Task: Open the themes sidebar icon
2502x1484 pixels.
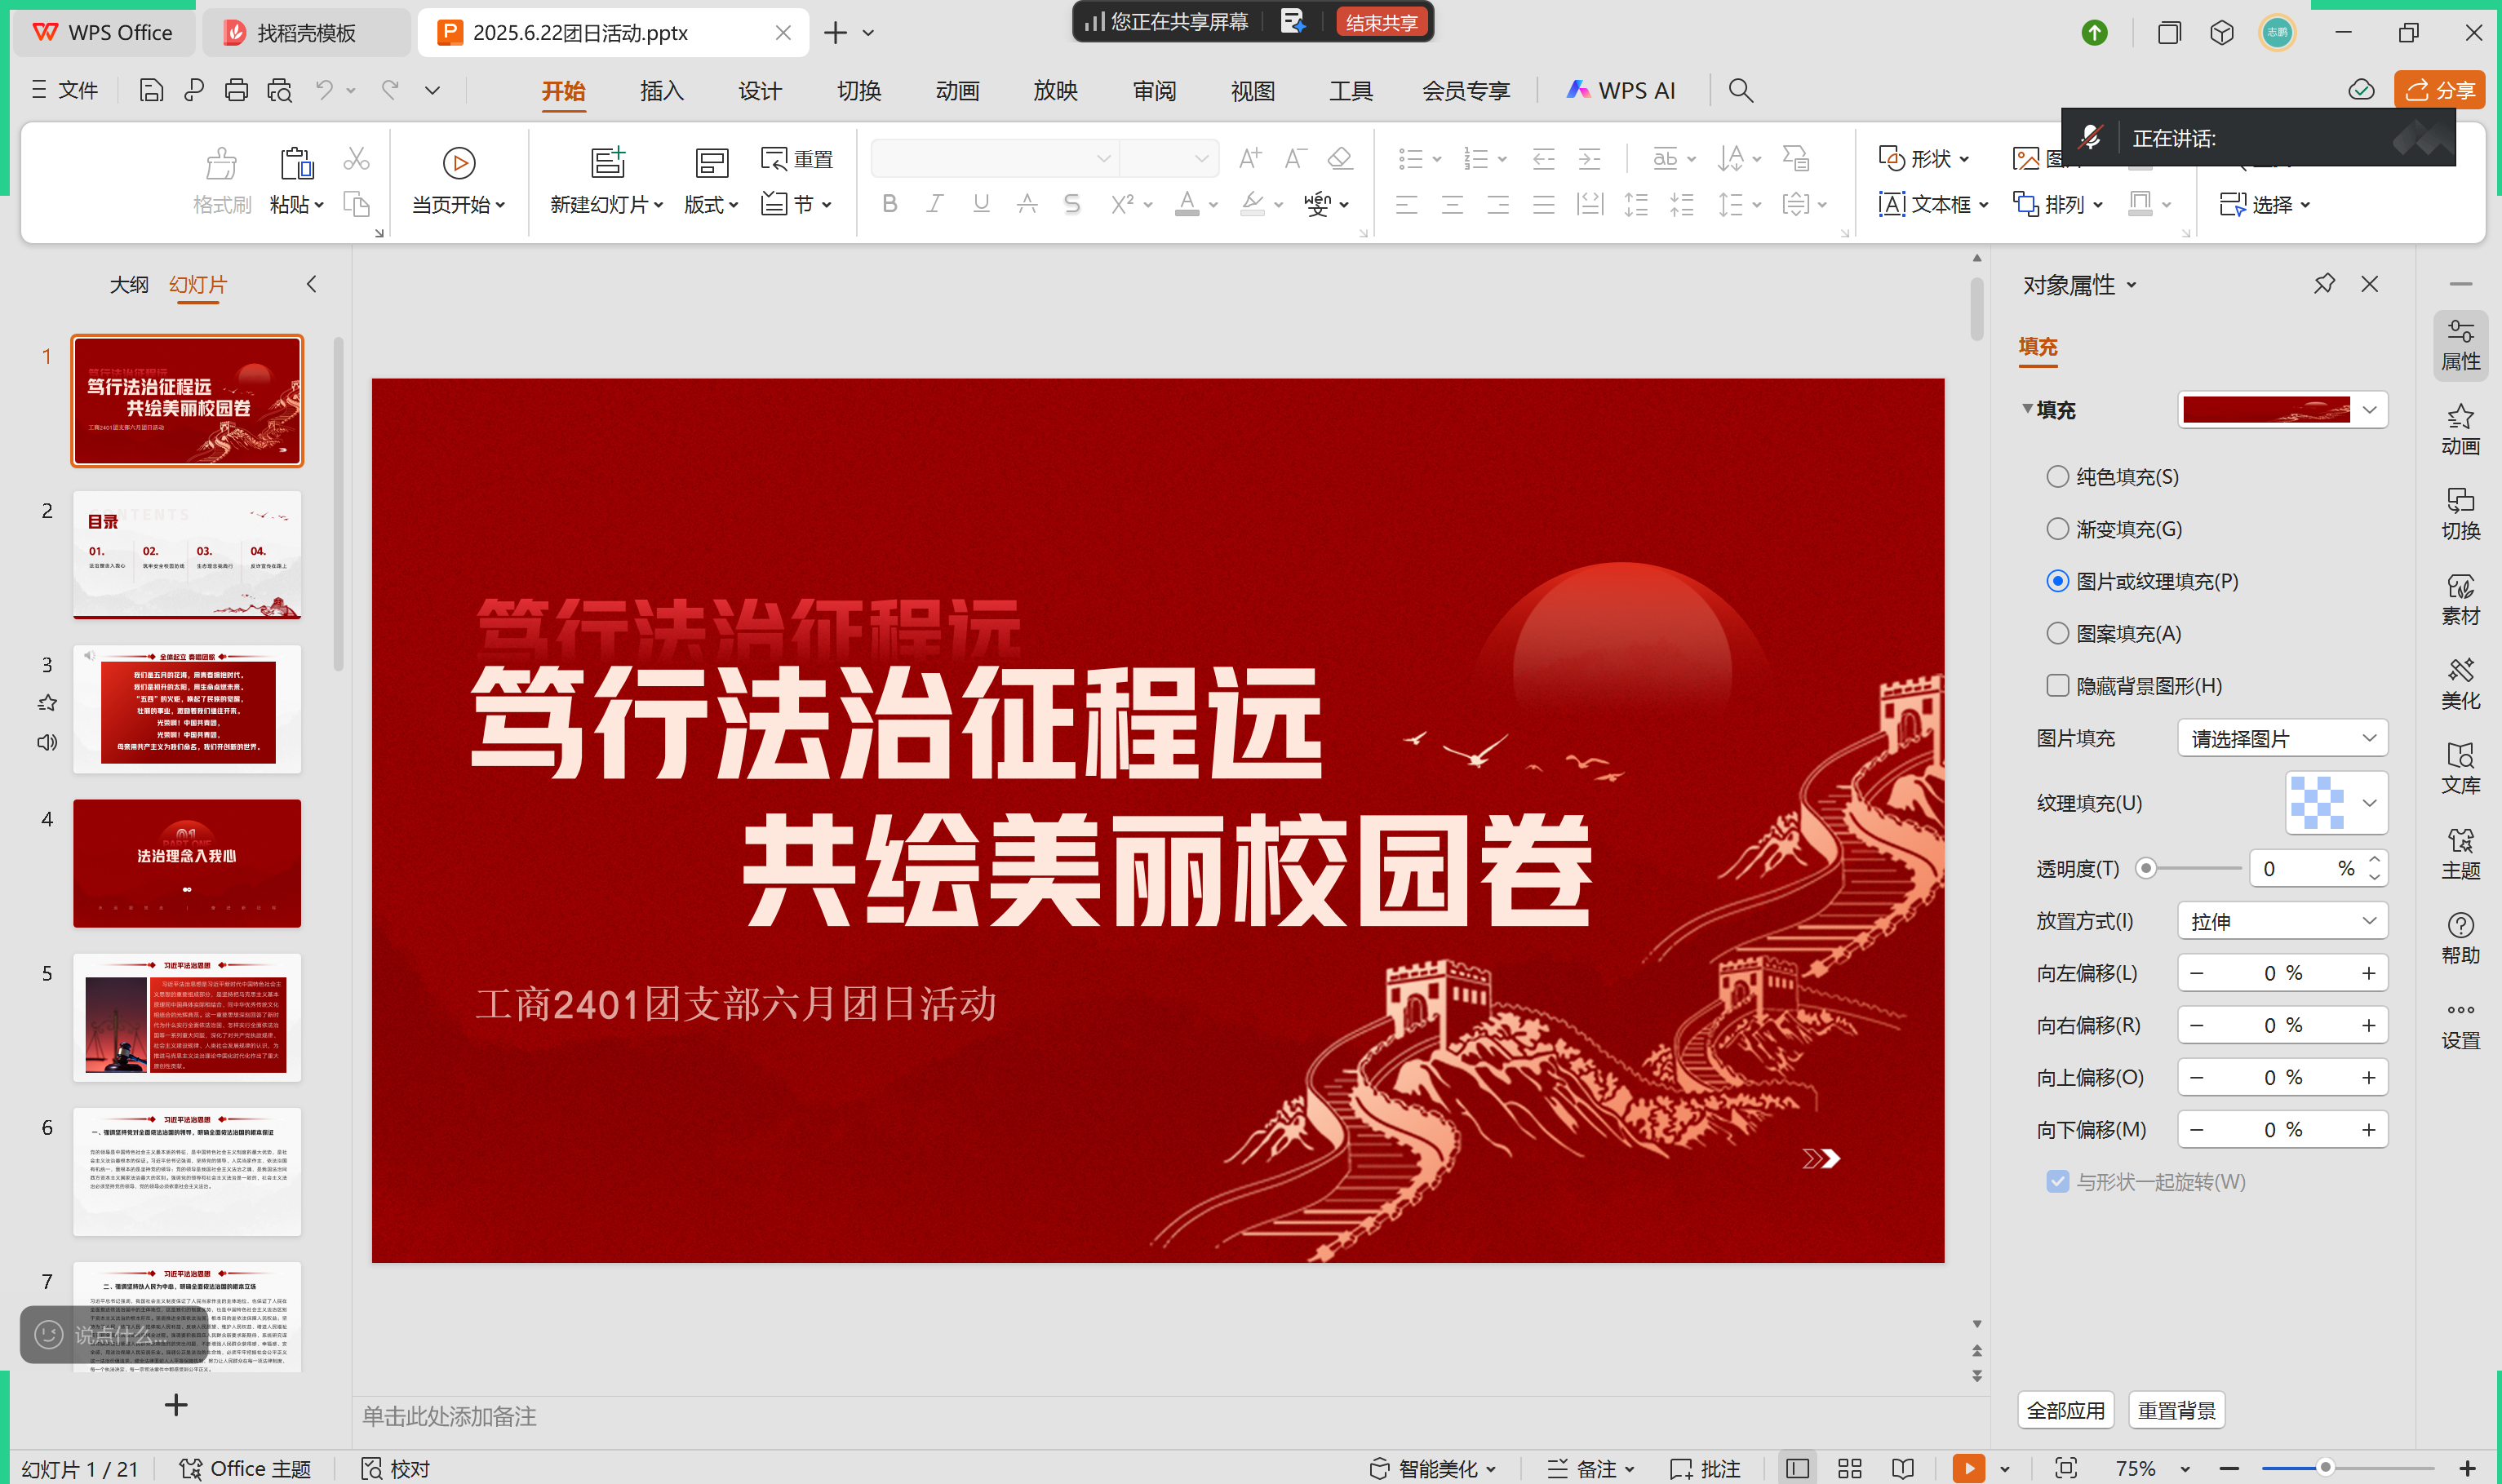Action: tap(2460, 854)
